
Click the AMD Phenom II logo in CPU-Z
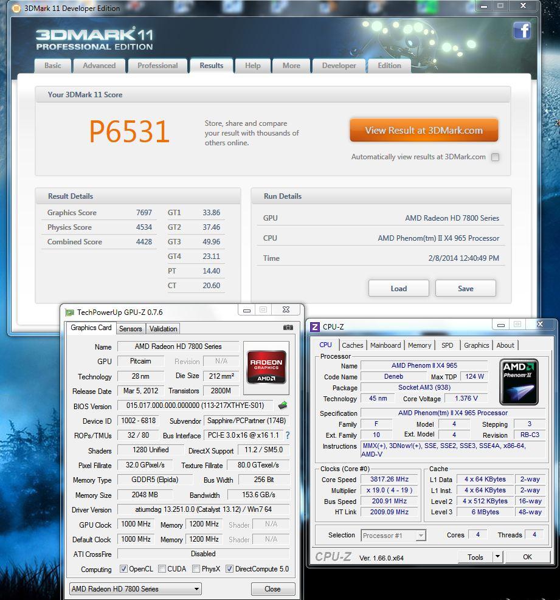[519, 382]
